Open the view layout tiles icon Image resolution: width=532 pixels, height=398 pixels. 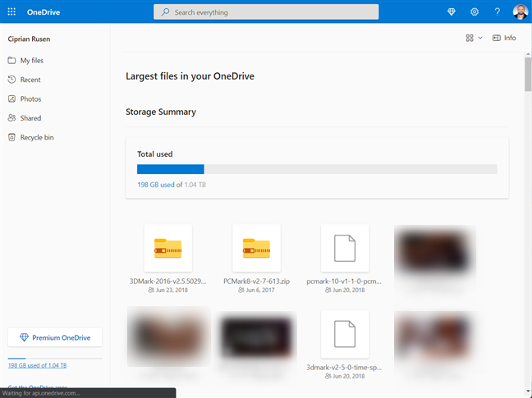click(470, 38)
